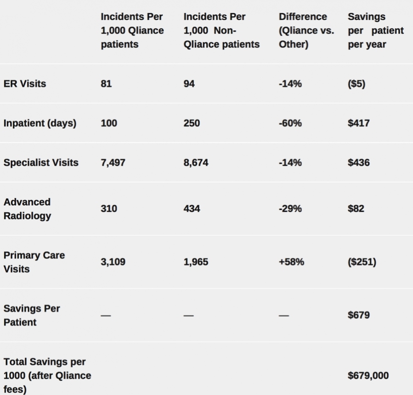Click the $679,000 total savings value
Viewport: 413px width, 395px height.
(368, 376)
